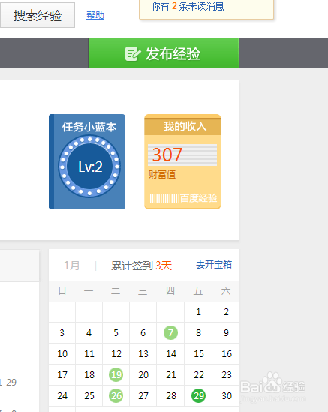Click calendar date 11
Image resolution: width=328 pixels, height=412 pixels.
coord(89,354)
